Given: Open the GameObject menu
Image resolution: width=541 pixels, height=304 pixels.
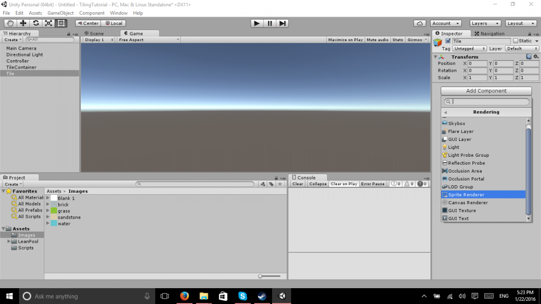Looking at the screenshot, I should [60, 13].
